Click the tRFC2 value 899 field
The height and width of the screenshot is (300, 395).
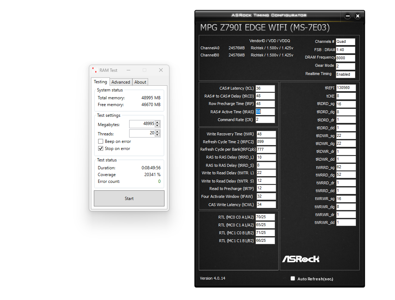[266, 142]
